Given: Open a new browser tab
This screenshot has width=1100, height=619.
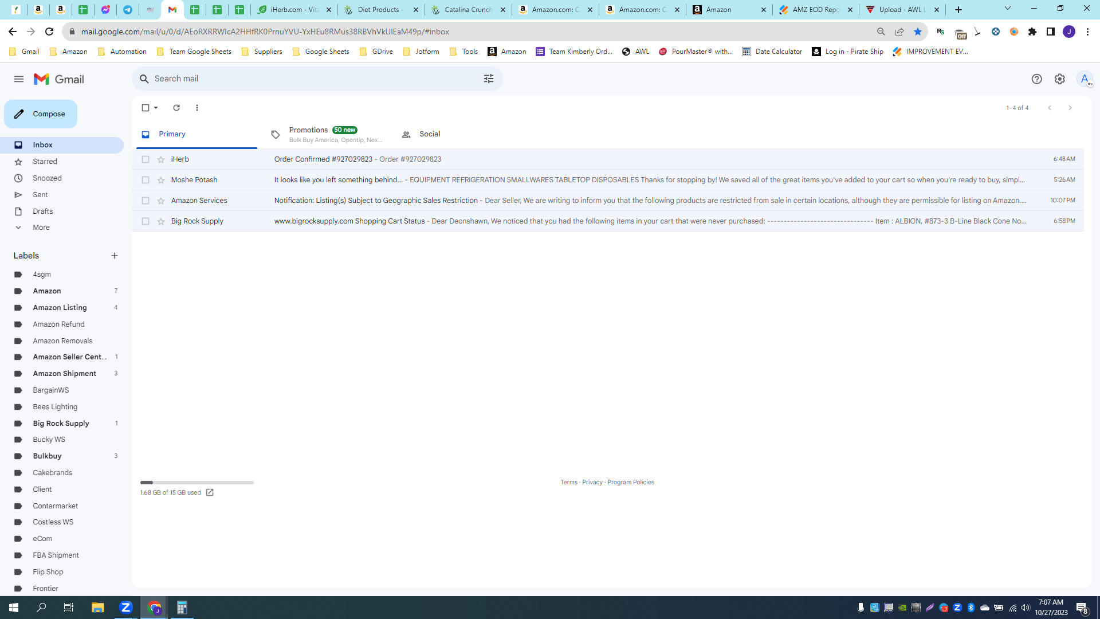Looking at the screenshot, I should pos(958,10).
